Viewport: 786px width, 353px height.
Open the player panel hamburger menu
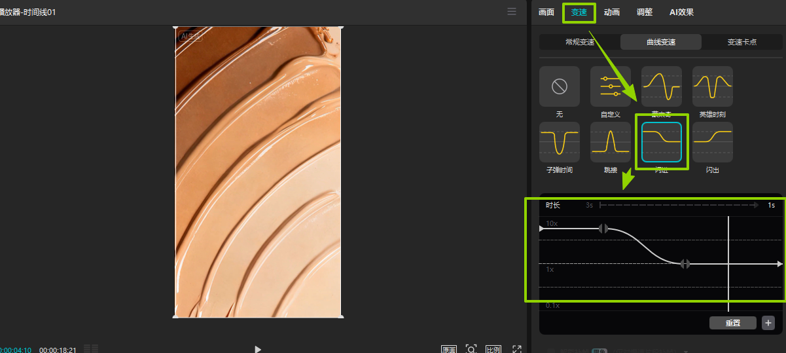tap(512, 12)
